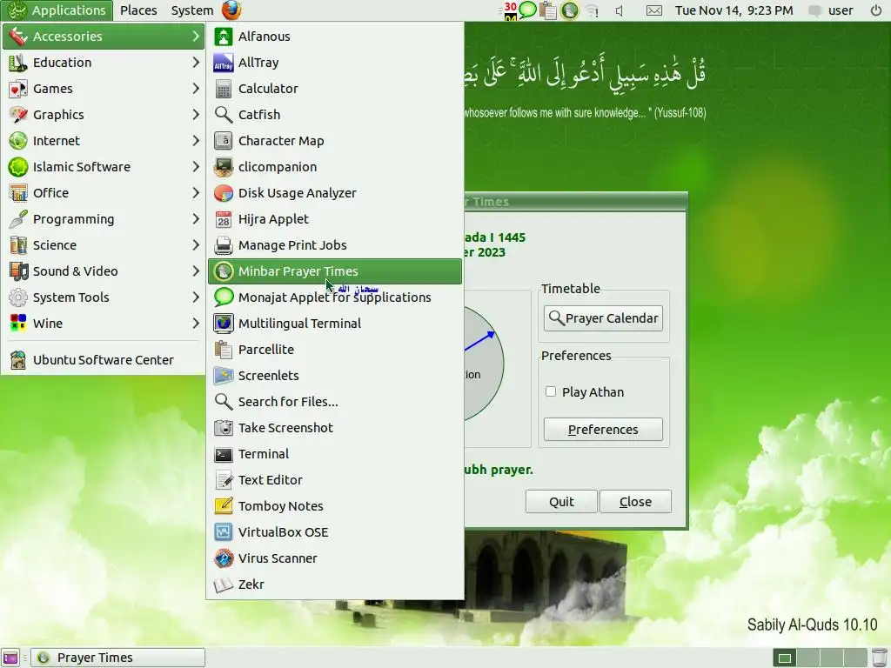Launch Calculator via its icon
This screenshot has height=668, width=891.
pos(224,89)
